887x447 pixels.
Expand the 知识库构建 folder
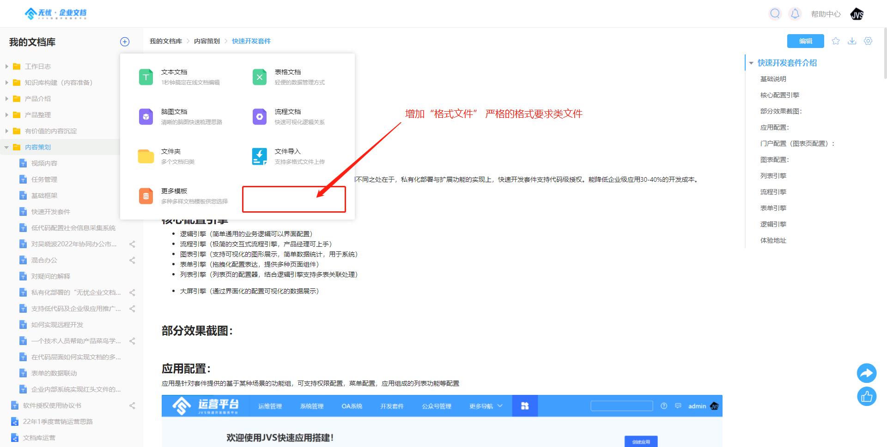click(6, 83)
